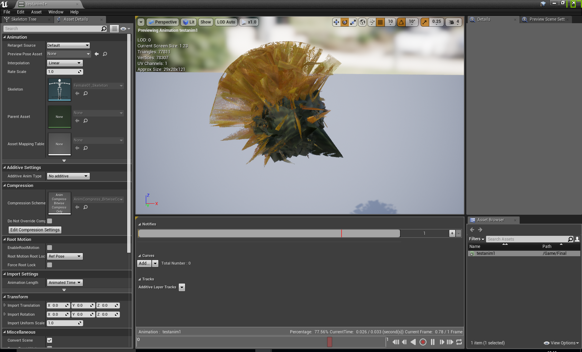
Task: Expand Import Translation vector row
Action: coord(5,305)
